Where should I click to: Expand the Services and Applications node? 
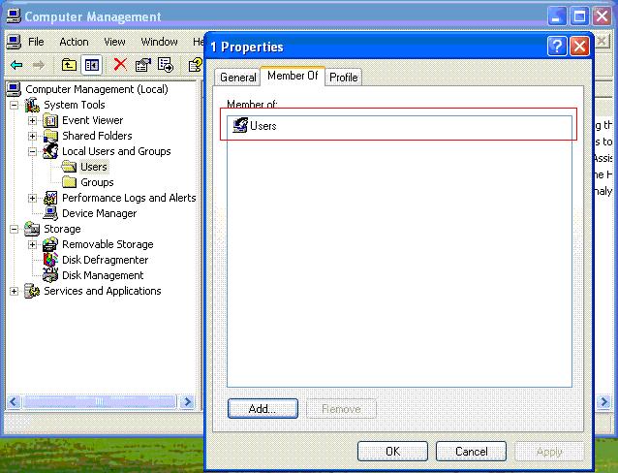[15, 291]
